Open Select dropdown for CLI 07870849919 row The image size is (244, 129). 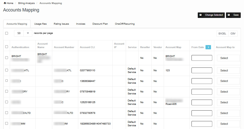pos(228,92)
